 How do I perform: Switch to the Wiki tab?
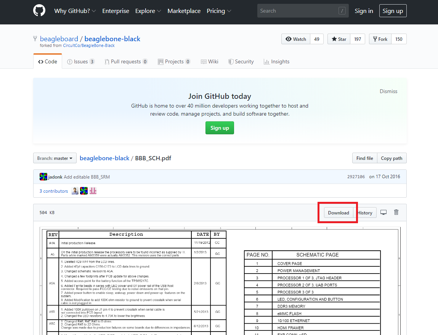(210, 61)
